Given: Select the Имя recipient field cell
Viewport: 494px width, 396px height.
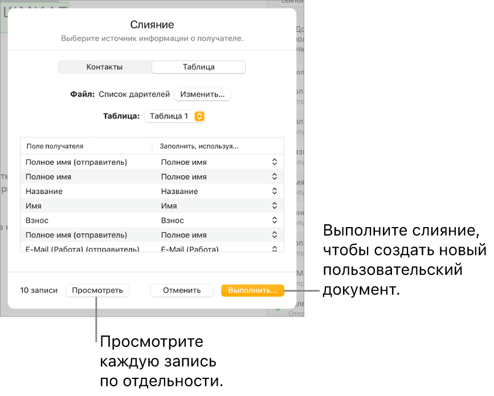Looking at the screenshot, I should (x=87, y=206).
